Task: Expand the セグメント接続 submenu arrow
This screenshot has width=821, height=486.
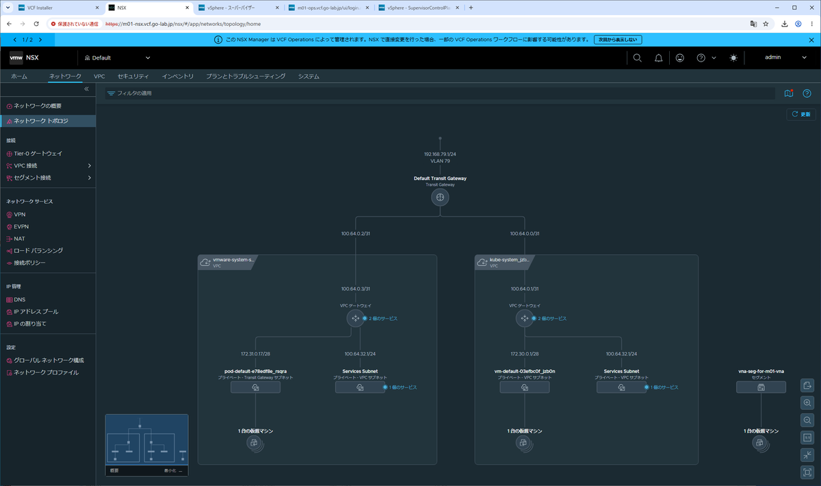Action: click(x=89, y=178)
